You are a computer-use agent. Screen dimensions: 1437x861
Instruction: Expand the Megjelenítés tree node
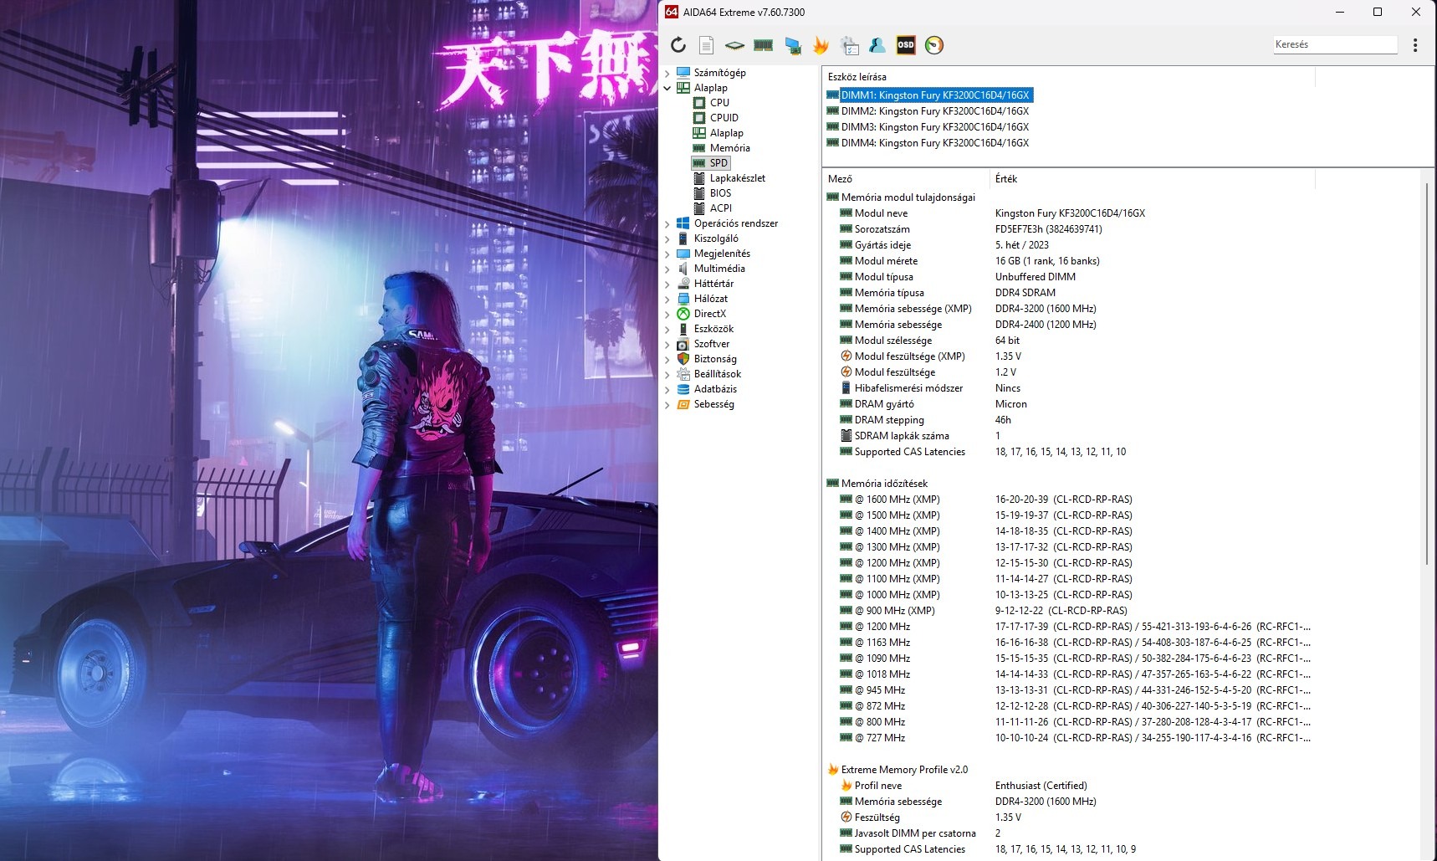click(667, 254)
